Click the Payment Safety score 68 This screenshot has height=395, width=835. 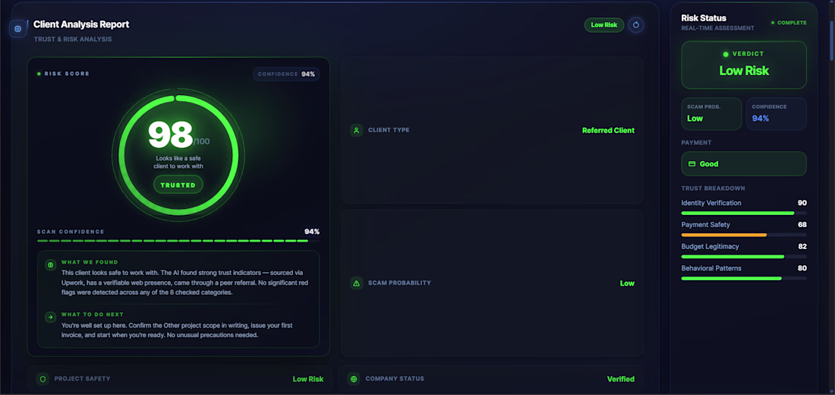(802, 225)
